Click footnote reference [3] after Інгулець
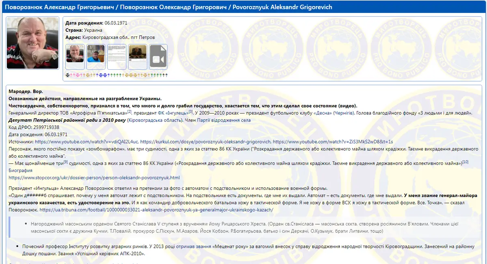Image resolution: width=487 pixels, height=264 pixels. [x=191, y=112]
